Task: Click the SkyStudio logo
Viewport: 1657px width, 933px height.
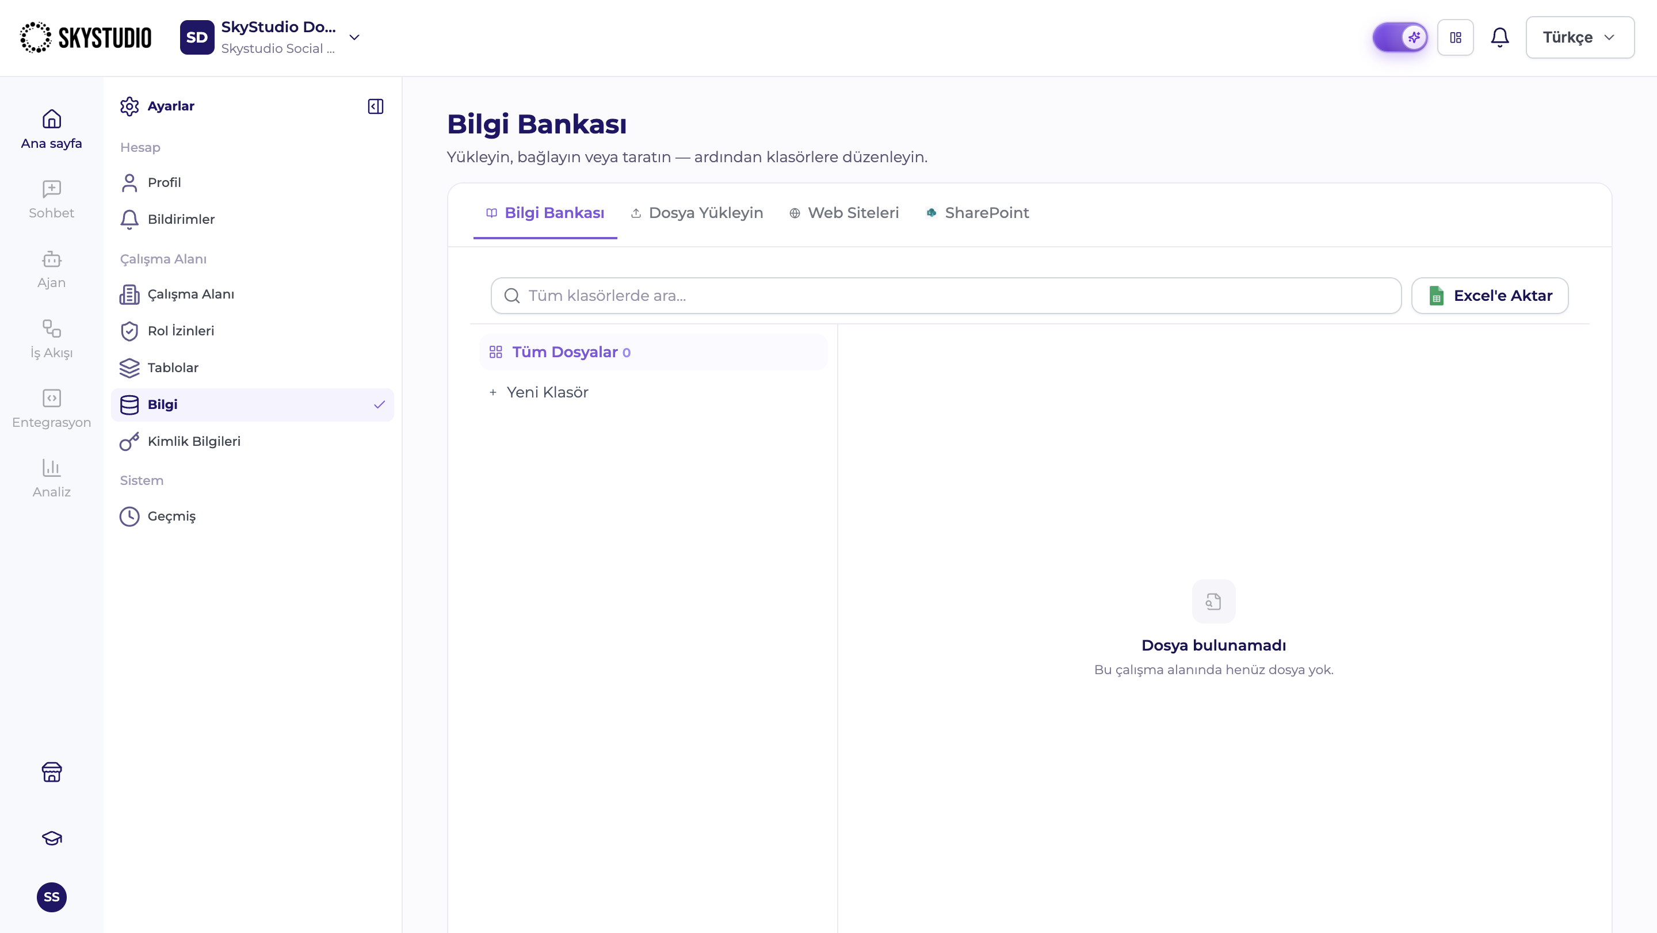Action: pos(86,37)
